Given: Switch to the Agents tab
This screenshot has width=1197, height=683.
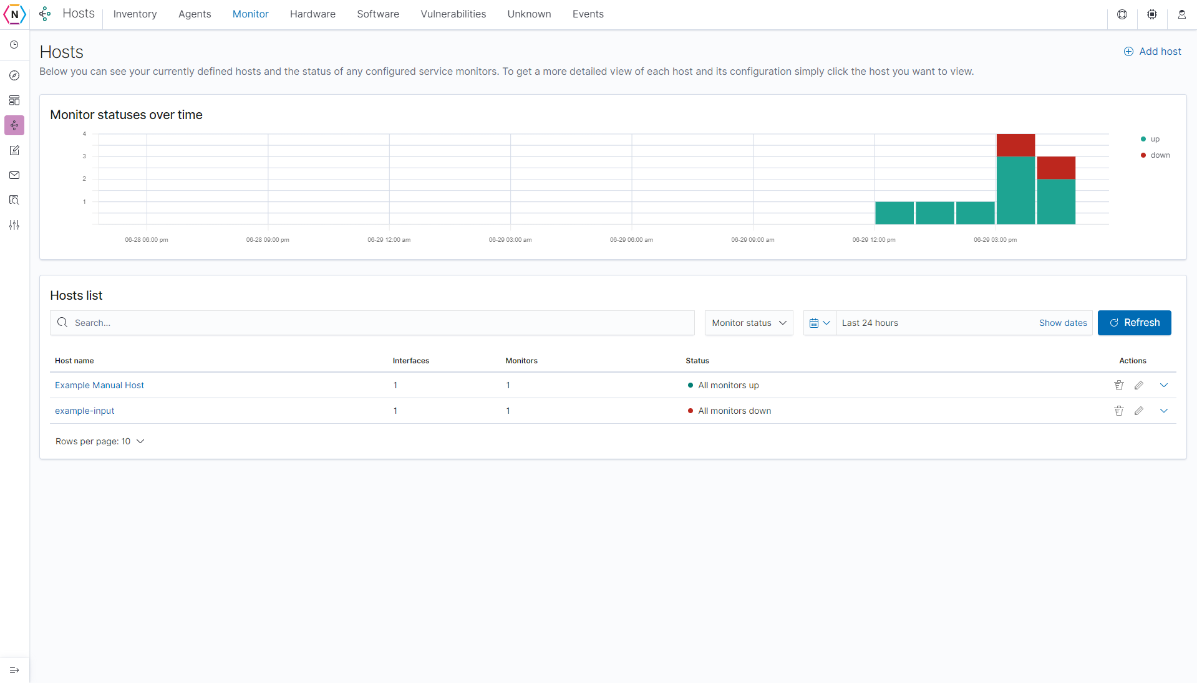Looking at the screenshot, I should point(195,14).
